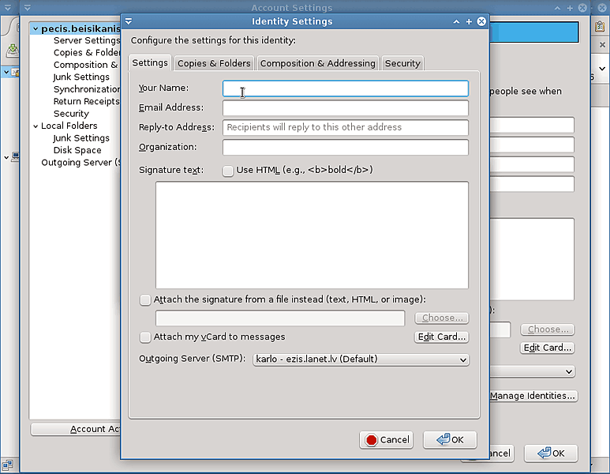Collapse the Local Folders tree node
This screenshot has width=610, height=474.
pos(36,126)
